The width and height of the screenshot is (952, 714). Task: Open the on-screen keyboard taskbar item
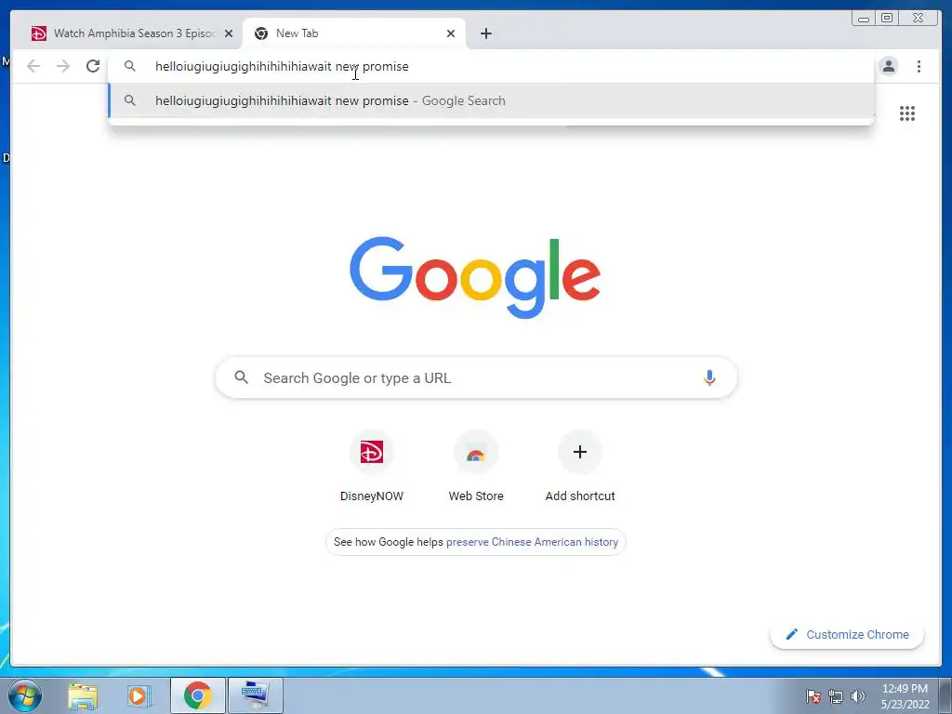point(255,695)
